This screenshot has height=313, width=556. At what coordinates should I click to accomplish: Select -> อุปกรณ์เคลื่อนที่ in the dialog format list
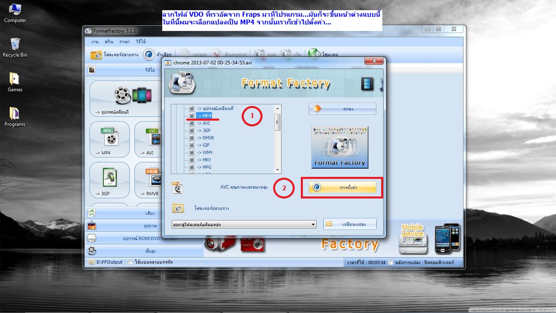tap(215, 108)
